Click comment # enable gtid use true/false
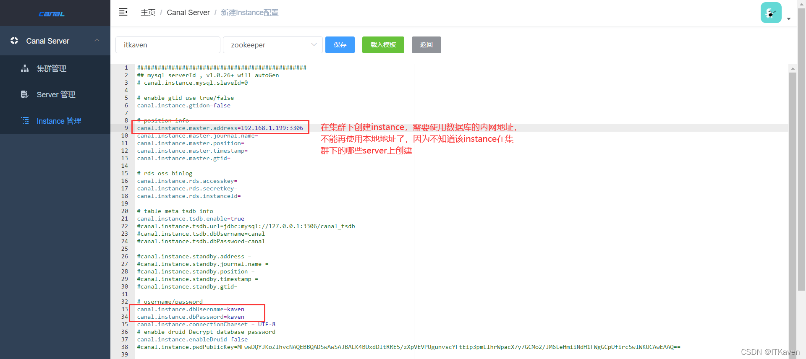This screenshot has width=806, height=359. click(x=185, y=98)
